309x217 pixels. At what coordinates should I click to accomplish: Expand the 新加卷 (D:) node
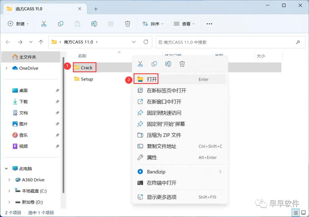coord(9,202)
